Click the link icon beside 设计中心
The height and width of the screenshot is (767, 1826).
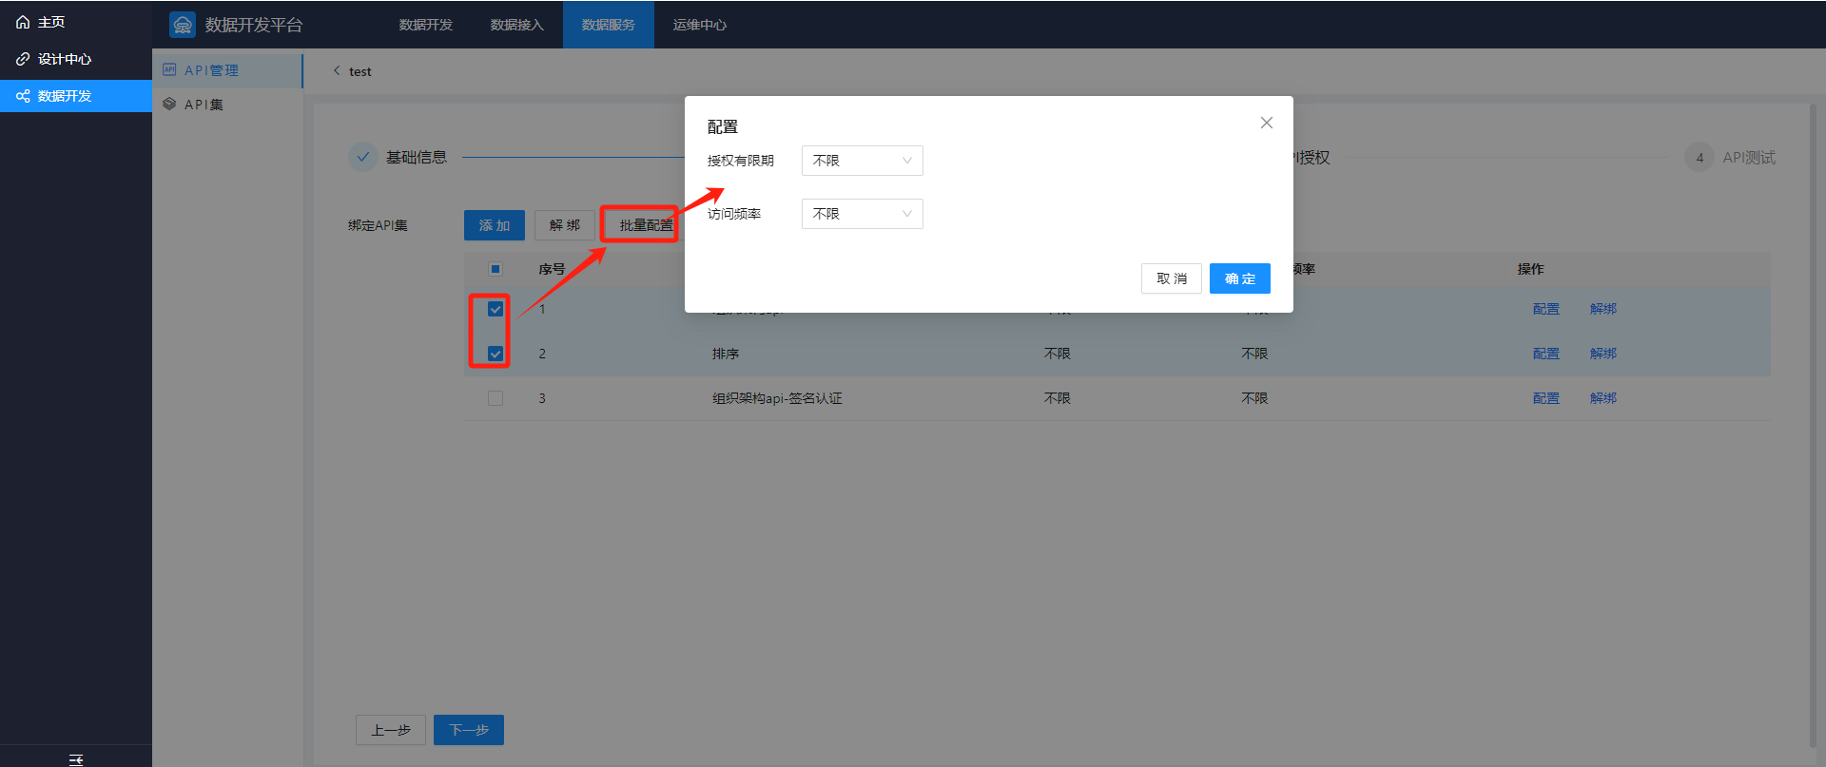click(x=23, y=59)
